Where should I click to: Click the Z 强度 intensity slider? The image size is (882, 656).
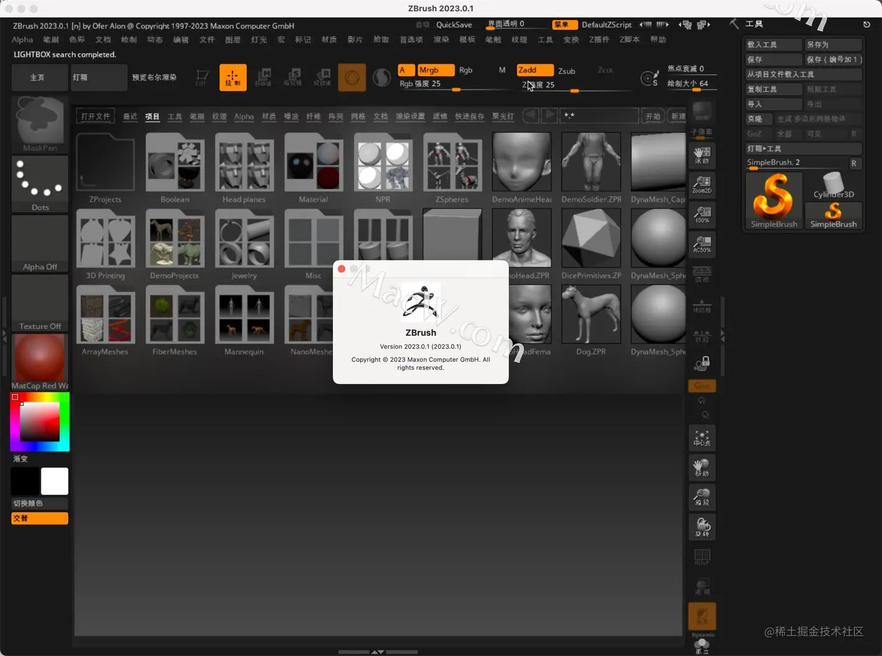tap(575, 85)
